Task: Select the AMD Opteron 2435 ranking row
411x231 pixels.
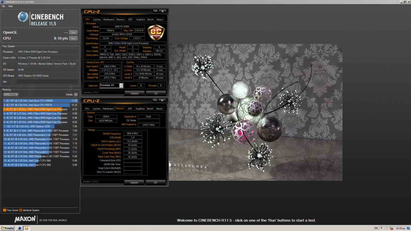Action: click(x=40, y=126)
